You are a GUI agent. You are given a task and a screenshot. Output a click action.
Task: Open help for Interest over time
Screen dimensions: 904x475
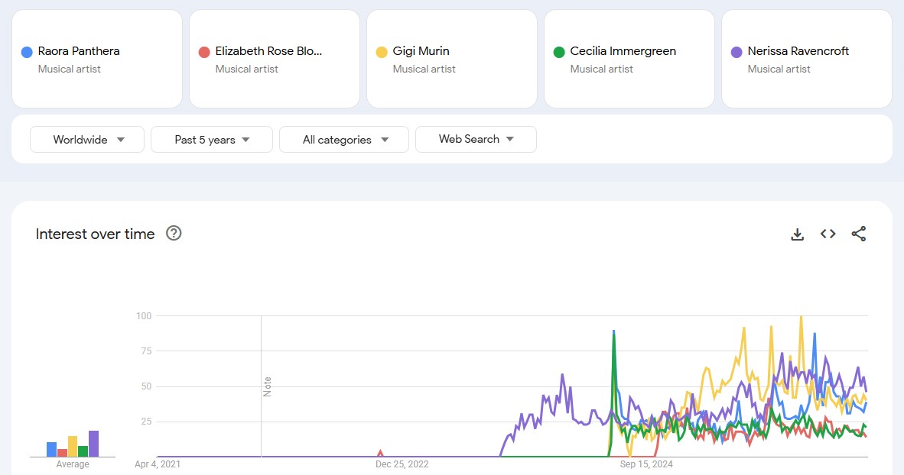tap(174, 233)
